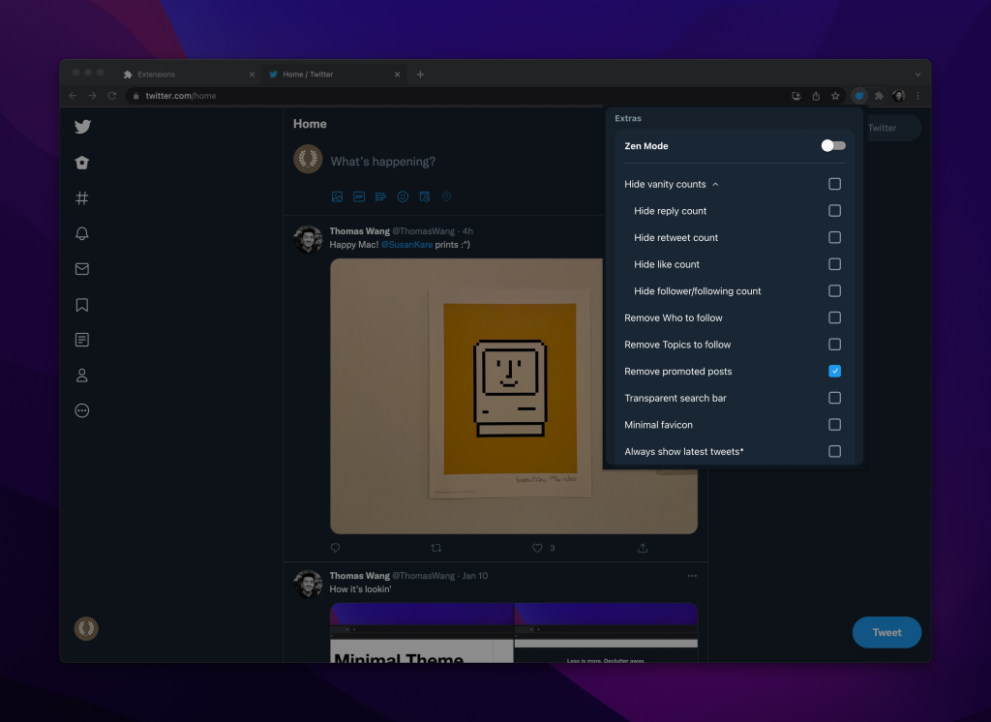Open Thomas Wang's name on the Jan 10 tweet
The image size is (991, 722).
360,575
